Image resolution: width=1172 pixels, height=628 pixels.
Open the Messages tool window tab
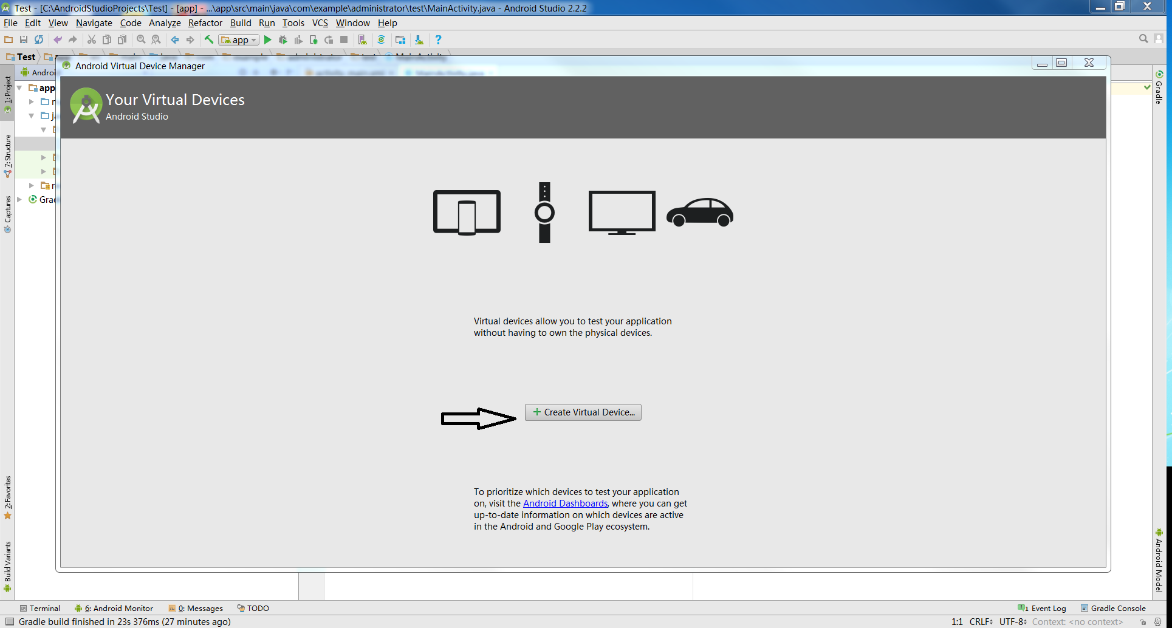196,609
